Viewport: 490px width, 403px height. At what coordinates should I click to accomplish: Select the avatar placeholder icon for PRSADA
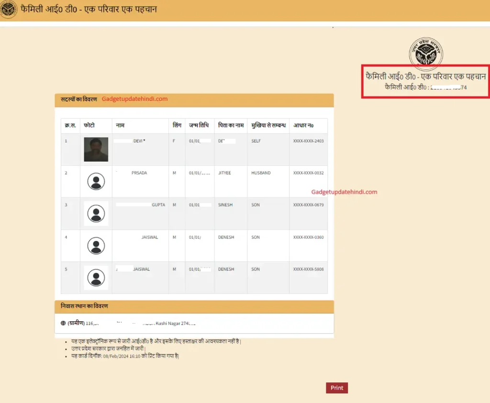pos(96,181)
